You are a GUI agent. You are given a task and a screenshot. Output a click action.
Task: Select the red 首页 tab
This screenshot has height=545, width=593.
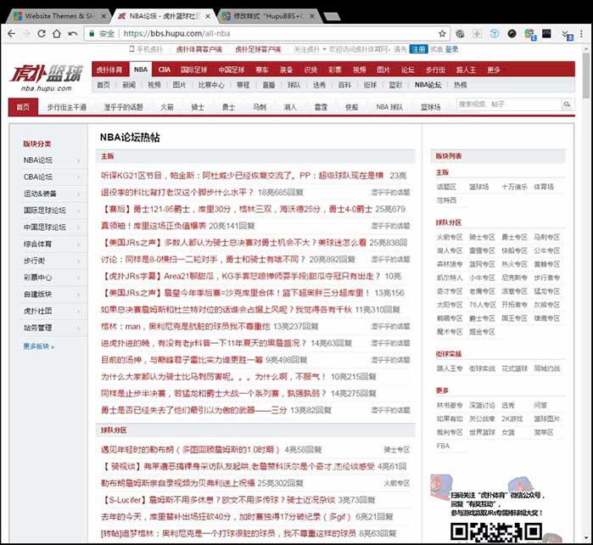coord(23,107)
